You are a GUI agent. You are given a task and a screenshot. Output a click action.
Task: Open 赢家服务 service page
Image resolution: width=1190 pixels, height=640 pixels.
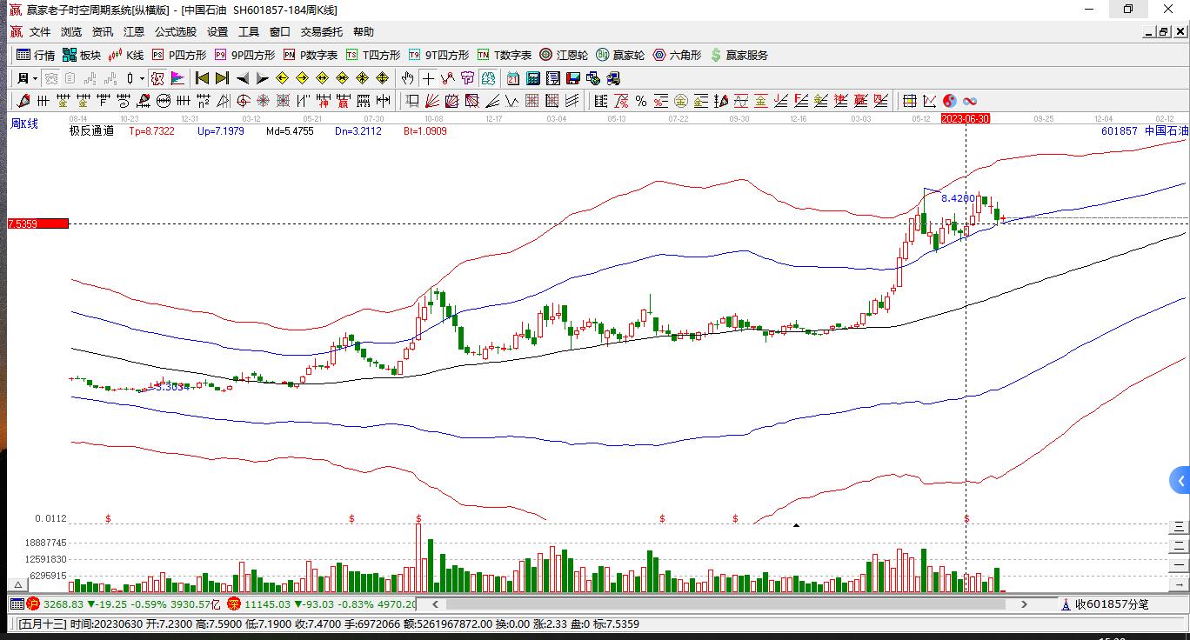739,55
